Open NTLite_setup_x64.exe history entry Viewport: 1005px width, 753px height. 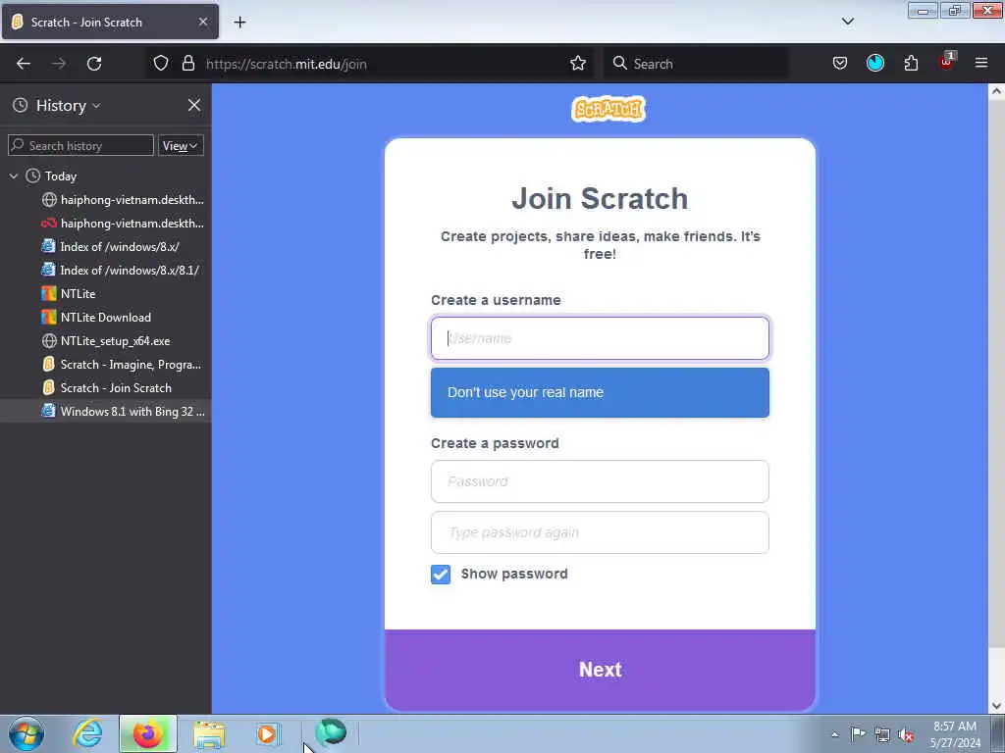[106, 341]
